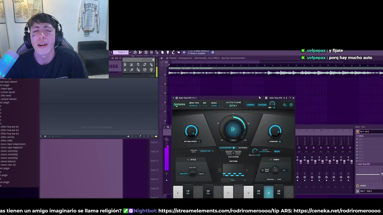Select Legato style option
Viewport: 383px width, 215px height.
tap(201, 174)
